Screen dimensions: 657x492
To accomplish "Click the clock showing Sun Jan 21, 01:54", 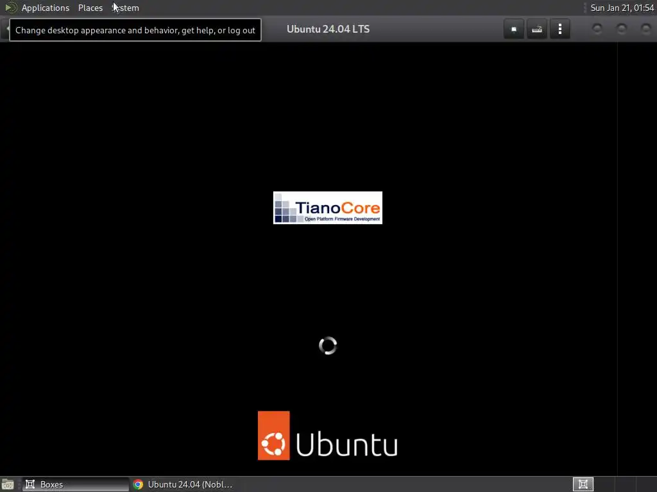I will [x=622, y=8].
